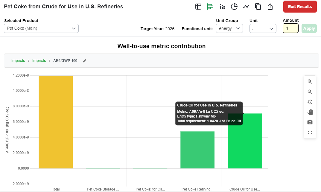Select the Well-to-use metric contribution title
321x192 pixels.
[x=161, y=46]
